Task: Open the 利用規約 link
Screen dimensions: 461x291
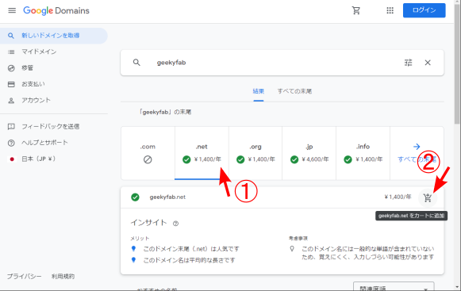Action: [x=63, y=276]
